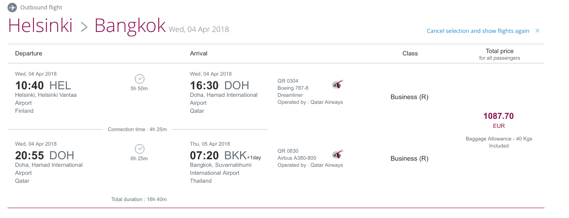Click the clock icon above 6h 25m
569x218 pixels.
139,149
